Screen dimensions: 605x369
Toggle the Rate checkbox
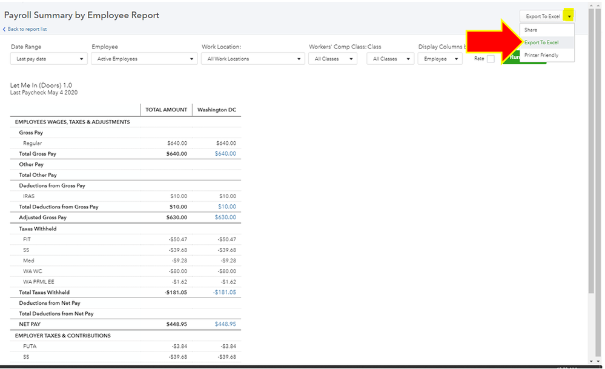491,59
